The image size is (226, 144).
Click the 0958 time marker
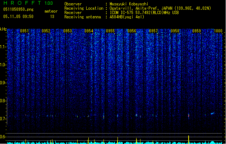[175, 31]
